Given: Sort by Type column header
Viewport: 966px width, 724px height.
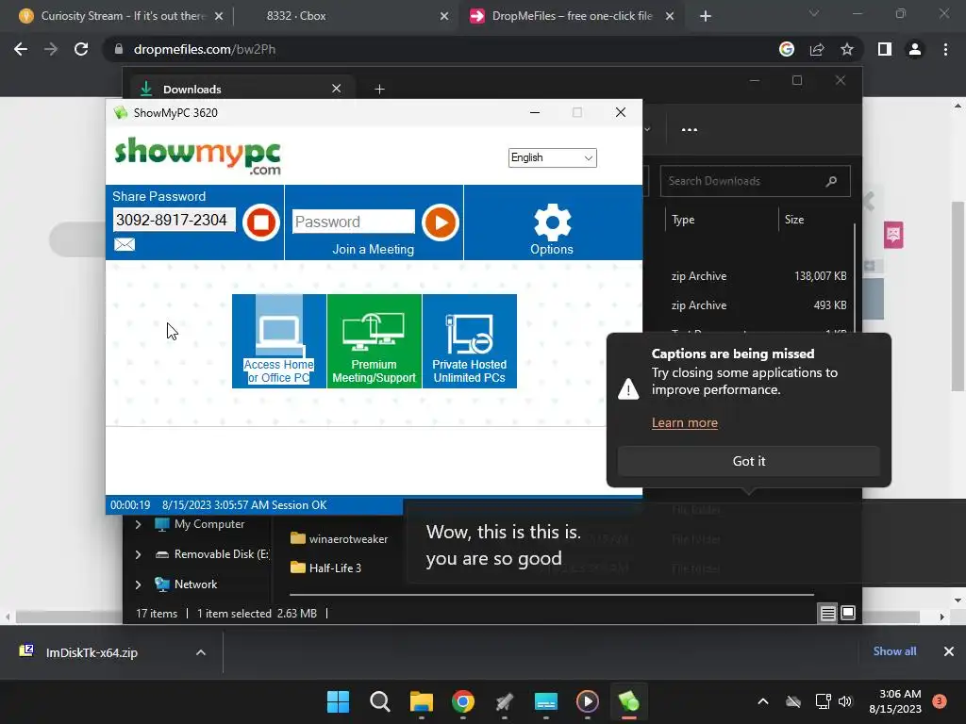Looking at the screenshot, I should coord(683,220).
